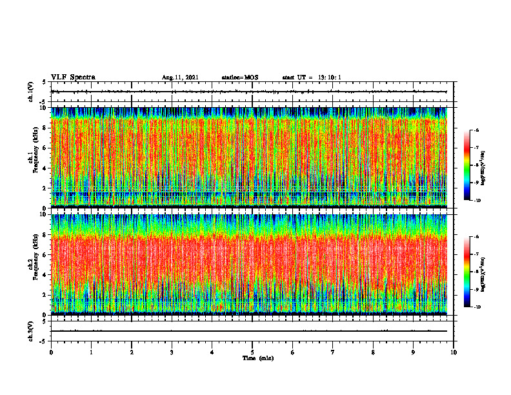Click the "8" kHz tick of ch.2 spectrogram

click(x=45, y=235)
